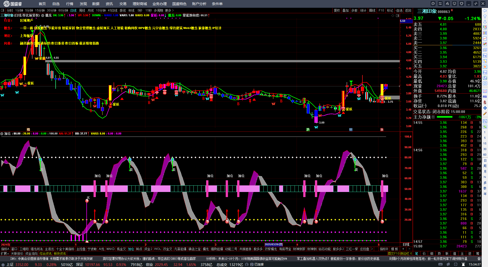The image size is (488, 267).
Task: Select MAKD indicator tab
Action: coord(111,249)
